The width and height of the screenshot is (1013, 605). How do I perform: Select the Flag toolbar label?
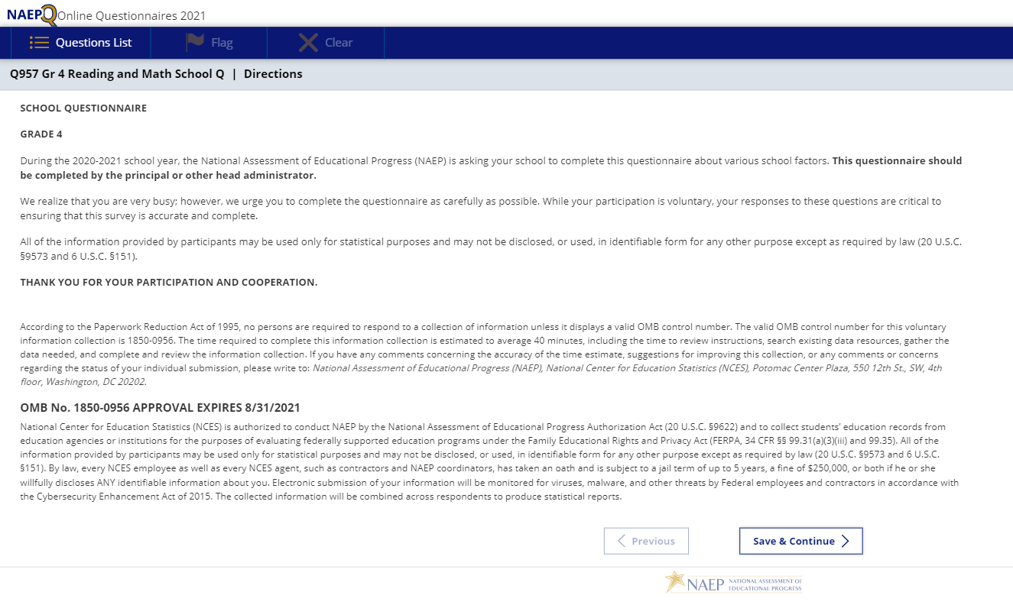click(x=222, y=43)
